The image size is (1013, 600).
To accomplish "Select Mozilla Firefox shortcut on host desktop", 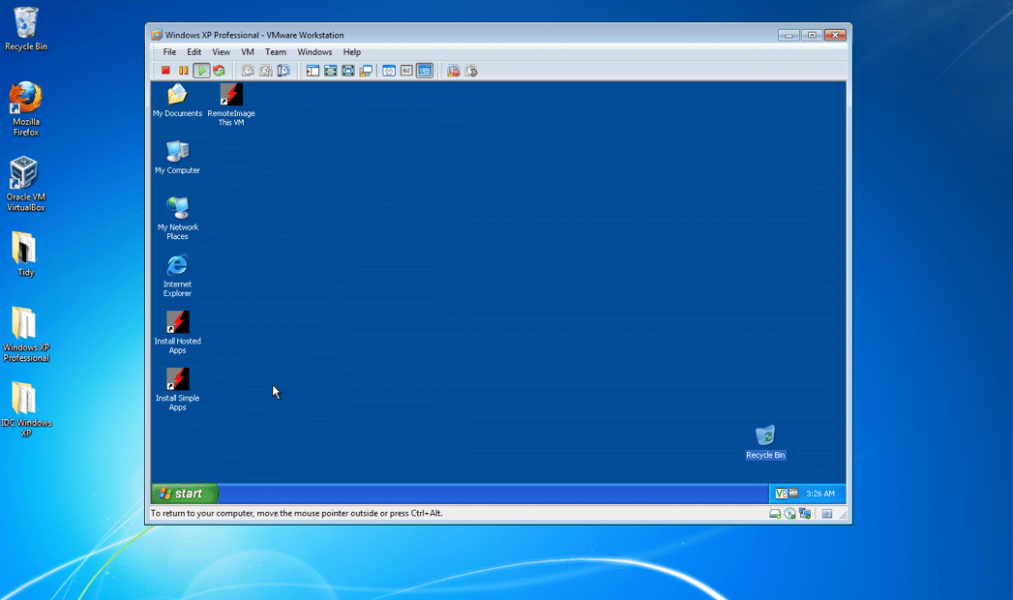I will click(26, 108).
